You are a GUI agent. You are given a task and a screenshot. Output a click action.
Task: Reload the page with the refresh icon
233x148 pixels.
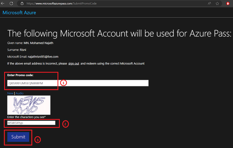11,3
